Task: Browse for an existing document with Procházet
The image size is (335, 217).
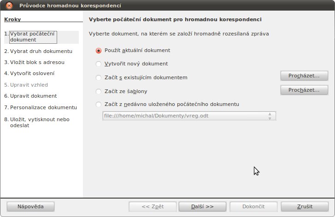Action: (x=304, y=76)
